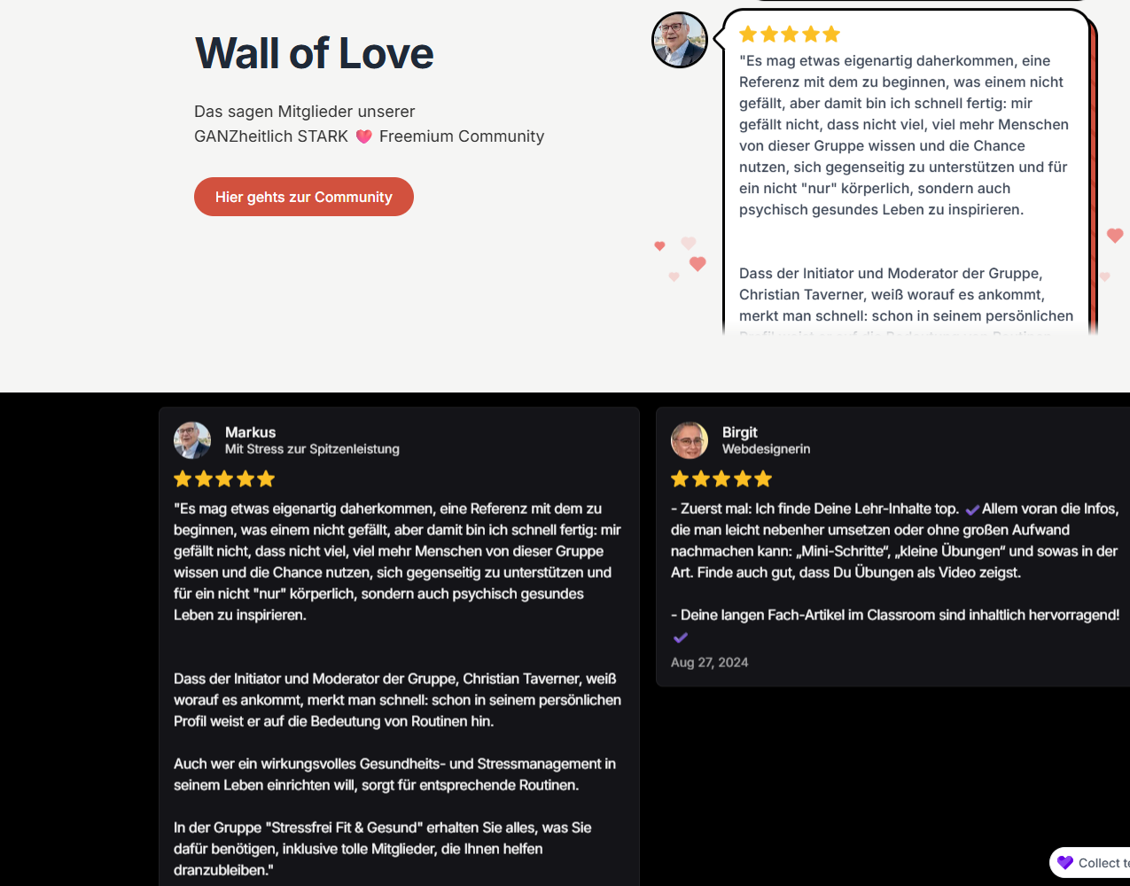Image resolution: width=1130 pixels, height=886 pixels.
Task: Click the purple checkmark after "Lehr-Inhalte top."
Action: coord(972,509)
